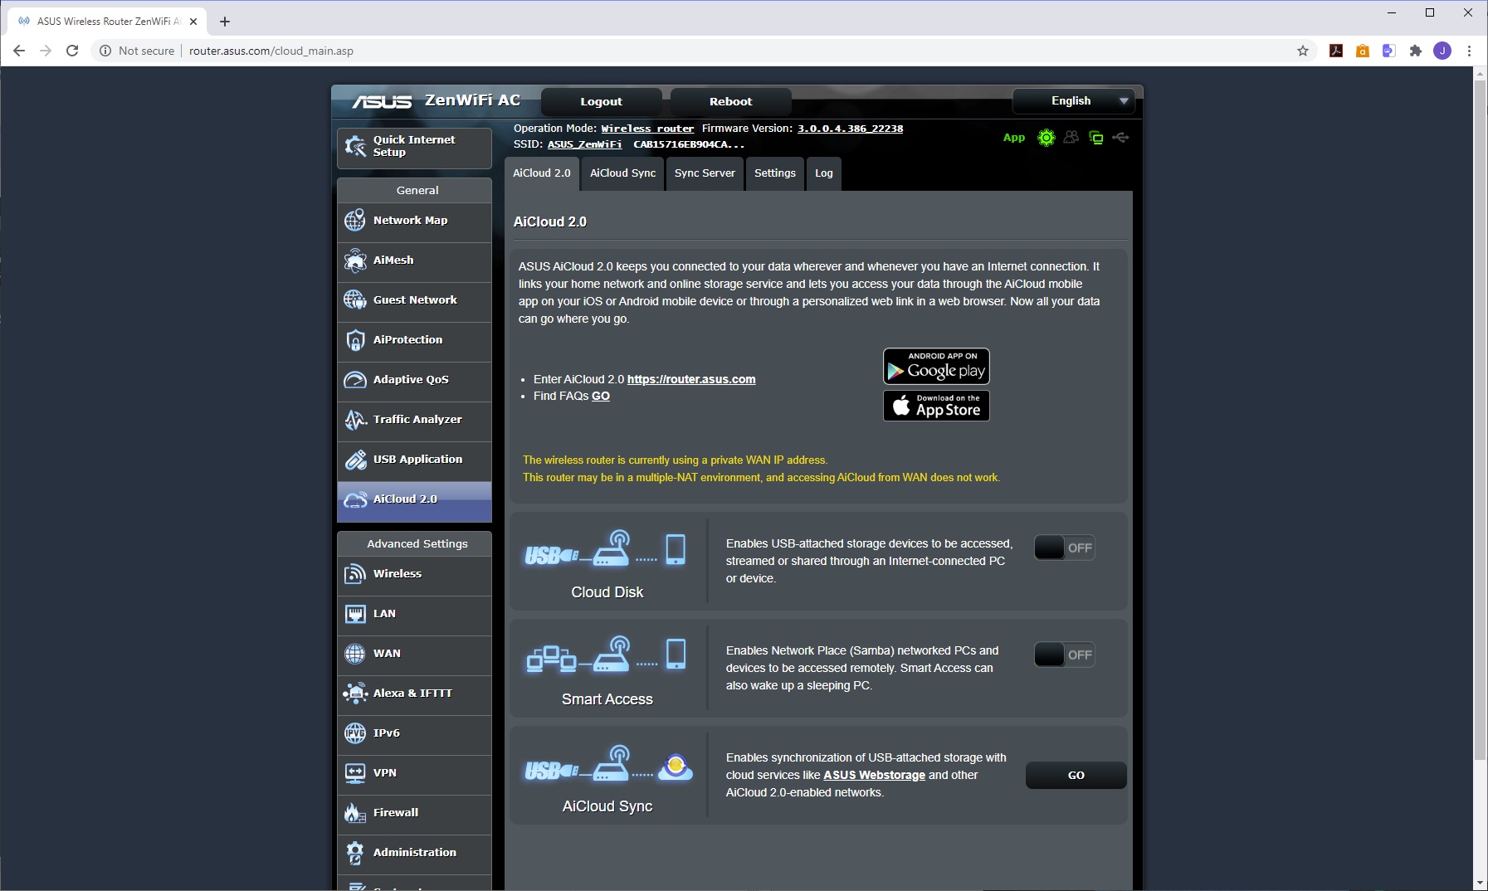Open AiMesh in the sidebar
This screenshot has height=891, width=1488.
[x=414, y=260]
